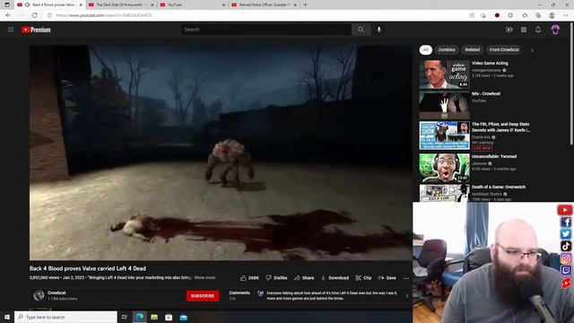Open Death of a Game: Overwatch title
574x323 pixels.
pyautogui.click(x=499, y=188)
